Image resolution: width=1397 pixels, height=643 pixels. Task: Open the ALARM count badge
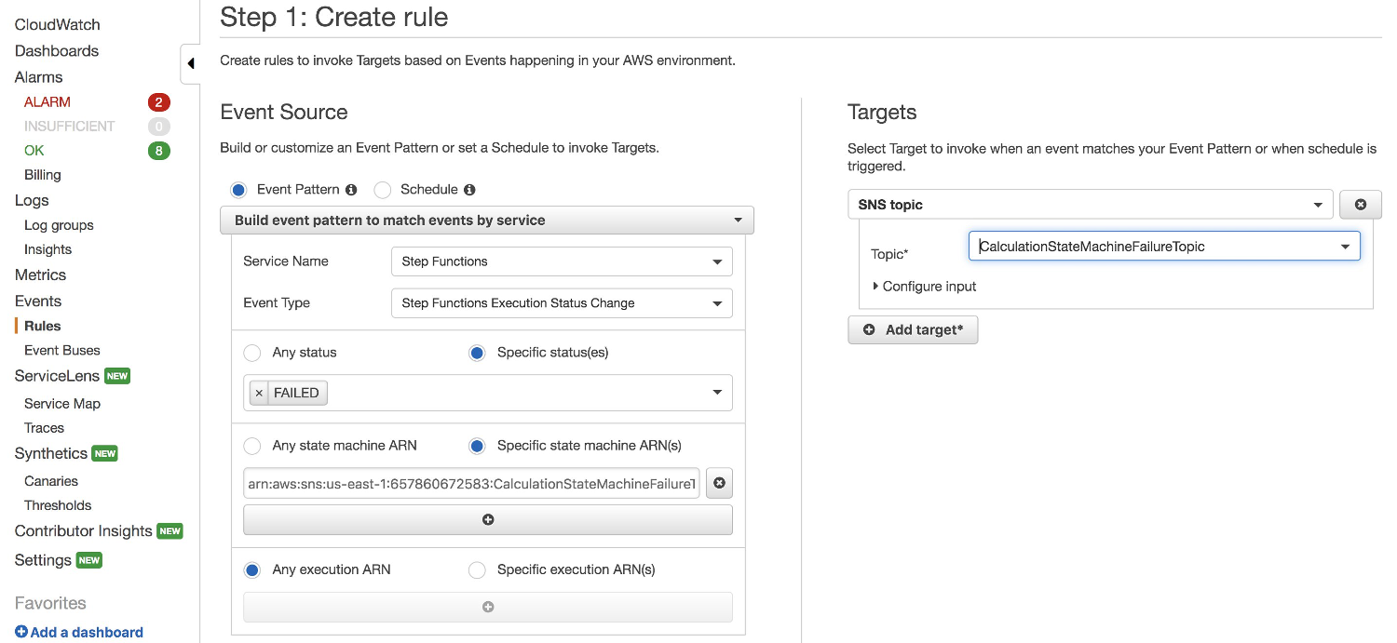tap(158, 102)
